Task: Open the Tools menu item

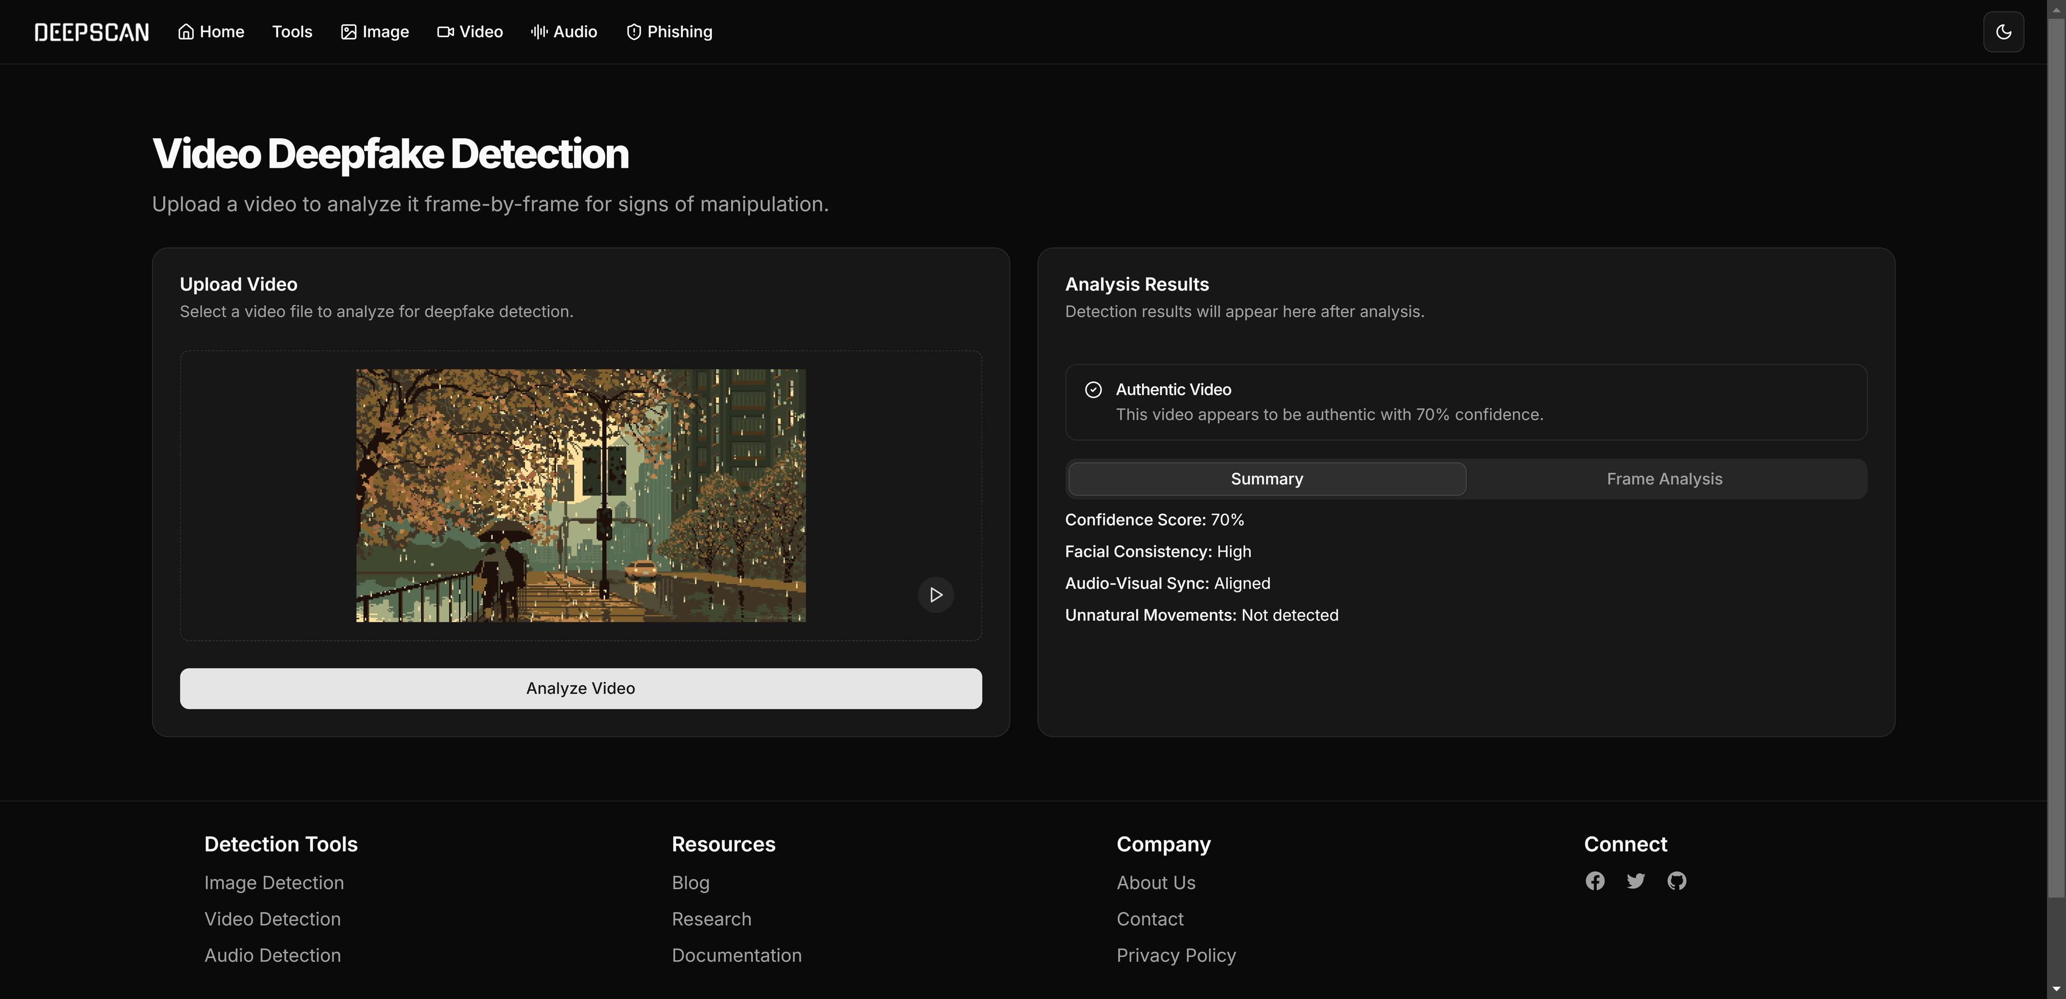Action: click(x=292, y=31)
